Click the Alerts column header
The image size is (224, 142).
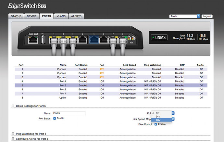(200, 65)
